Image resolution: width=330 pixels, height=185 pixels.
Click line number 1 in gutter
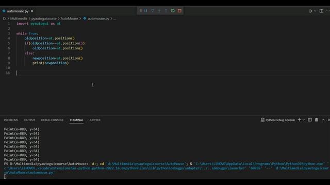pos(9,24)
